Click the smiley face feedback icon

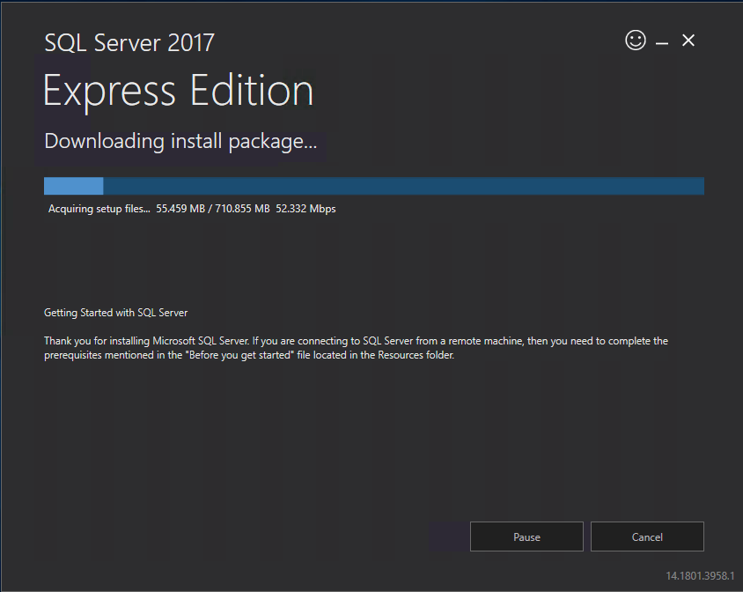tap(636, 41)
